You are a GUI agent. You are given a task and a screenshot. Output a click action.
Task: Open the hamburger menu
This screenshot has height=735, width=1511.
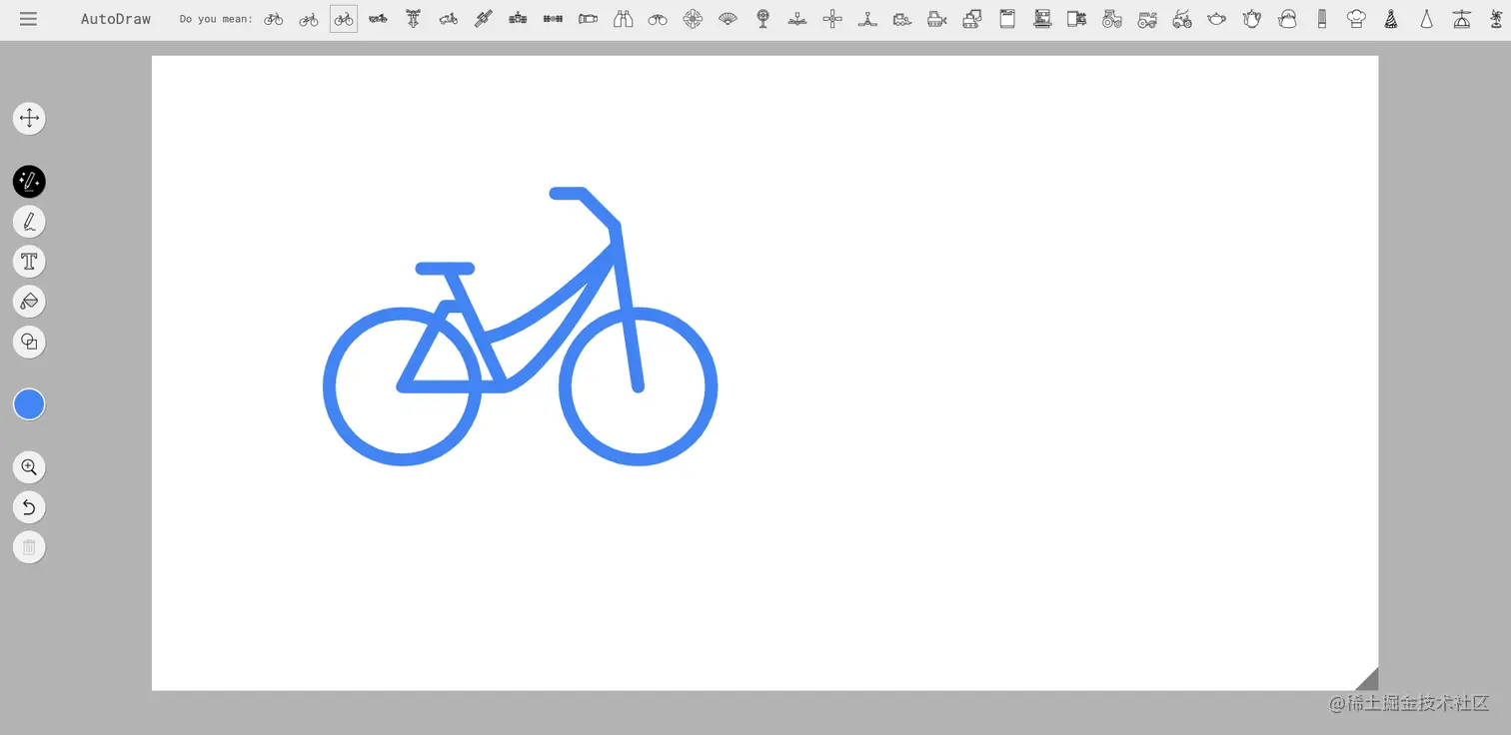tap(28, 18)
